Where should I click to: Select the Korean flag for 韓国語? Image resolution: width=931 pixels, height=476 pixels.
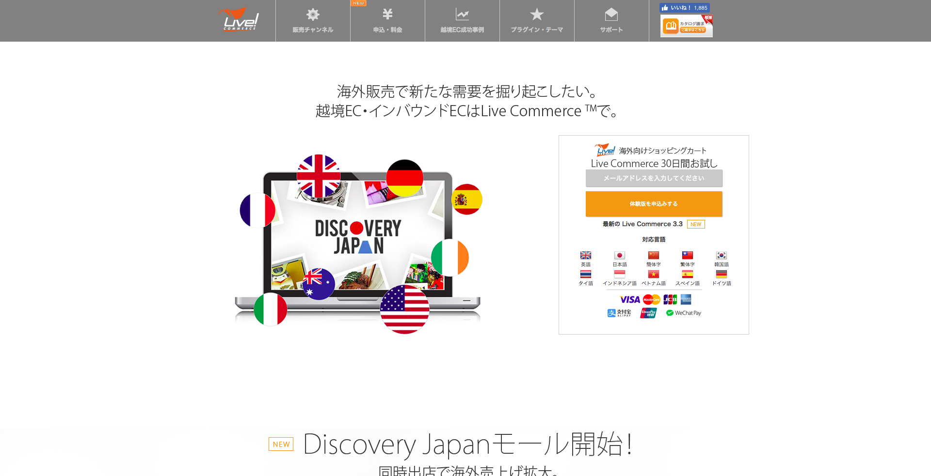[721, 255]
